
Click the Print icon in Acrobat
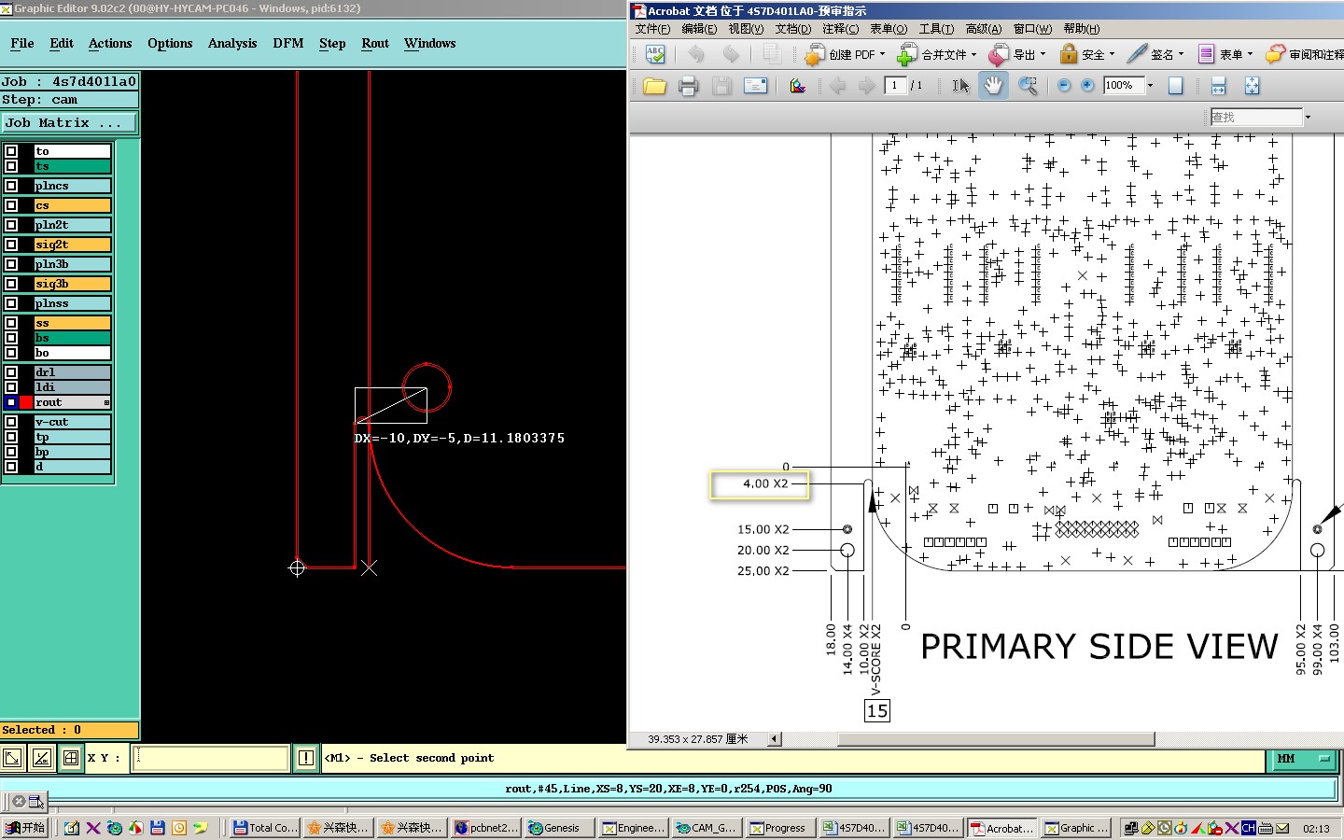(688, 86)
